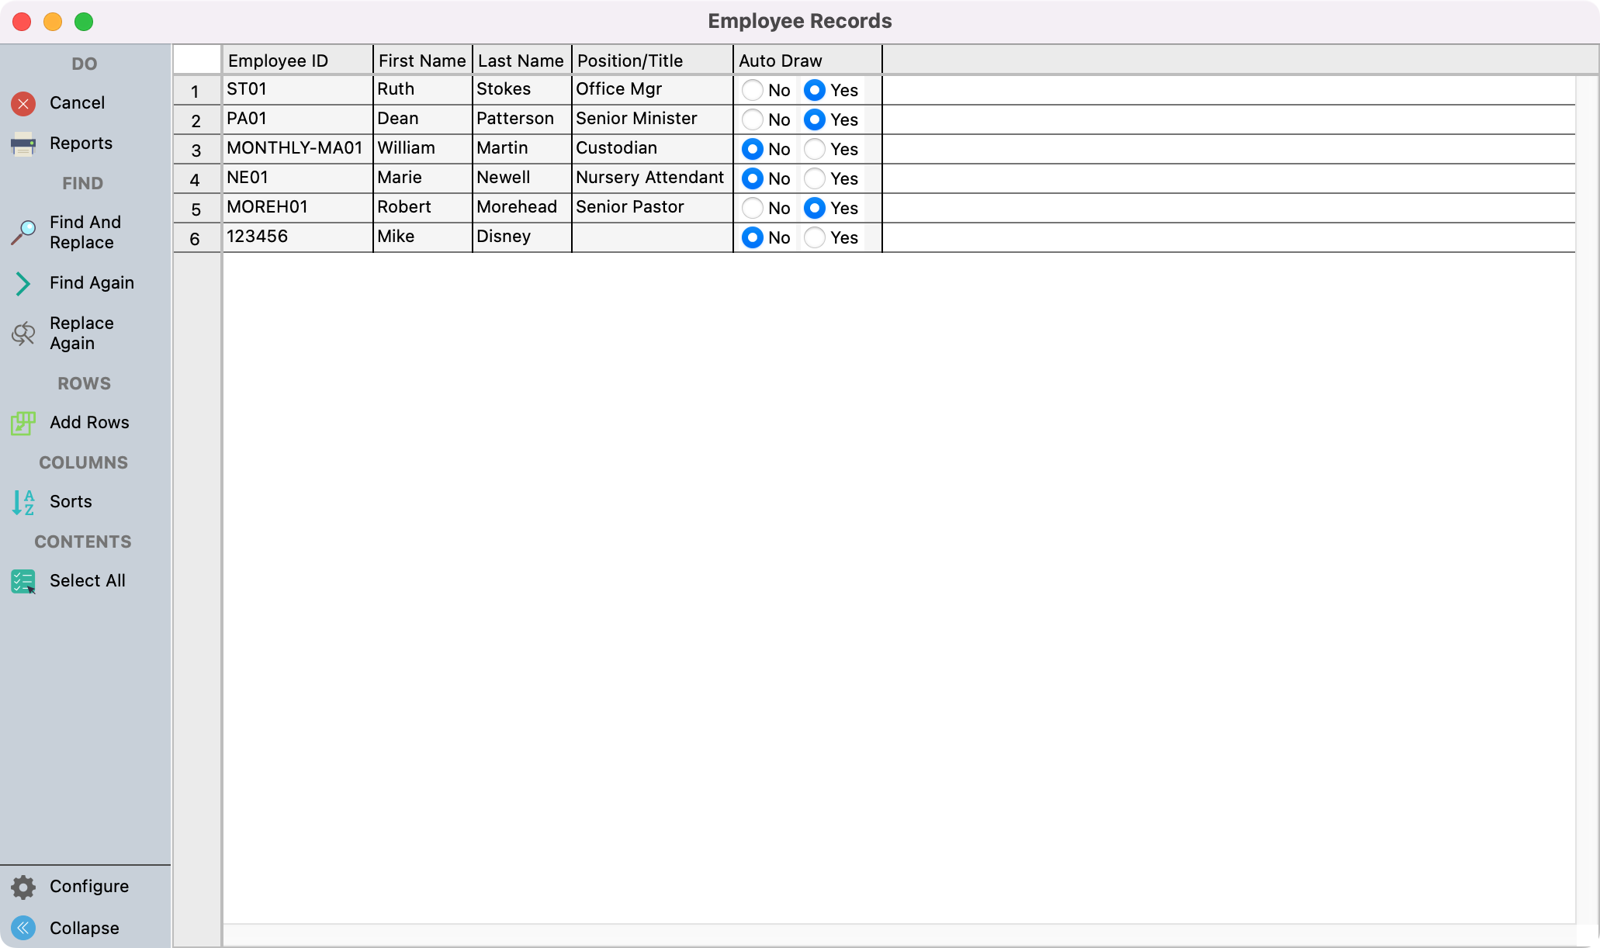
Task: Click the empty Position/Title cell for Mike
Action: 651,237
